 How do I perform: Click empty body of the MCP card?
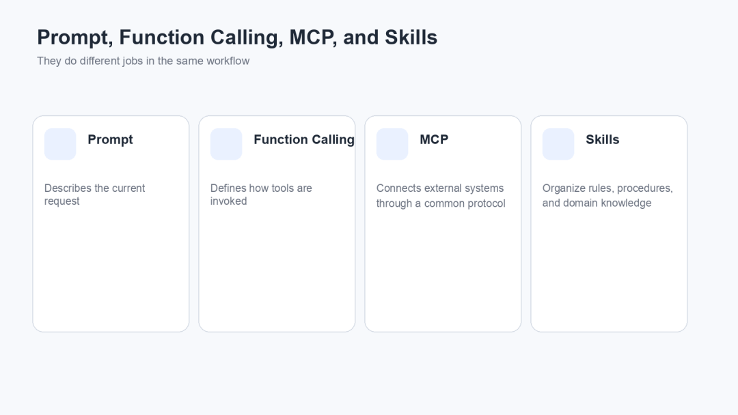(x=443, y=268)
